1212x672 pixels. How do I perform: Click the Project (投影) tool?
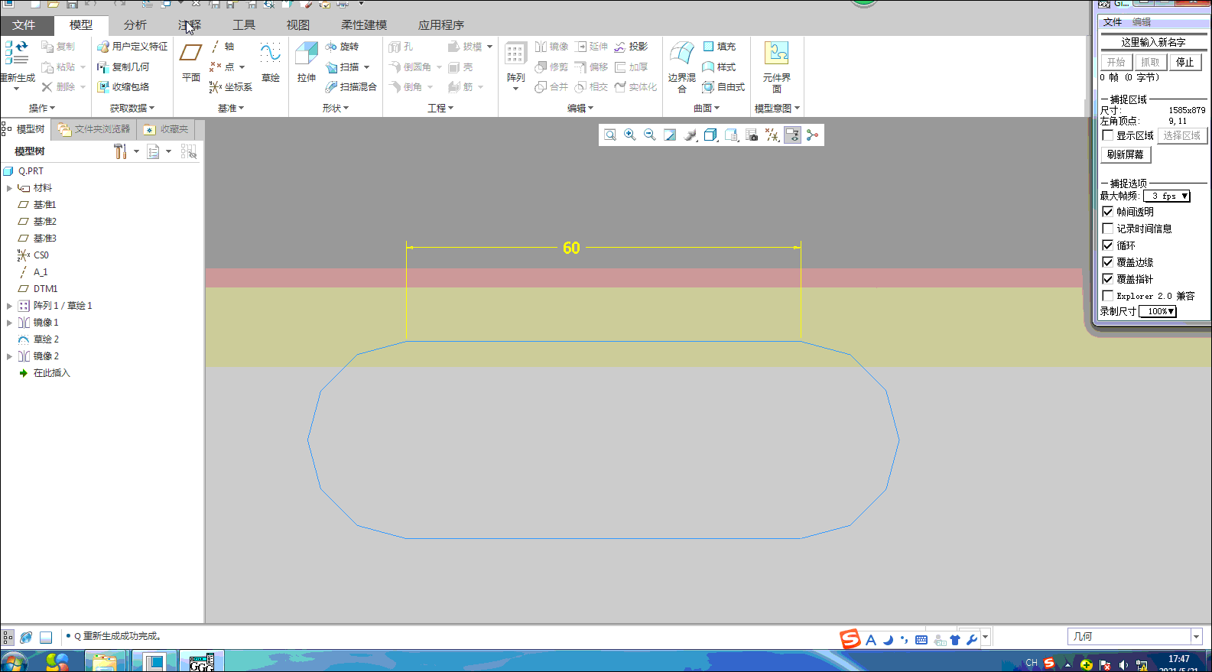631,47
